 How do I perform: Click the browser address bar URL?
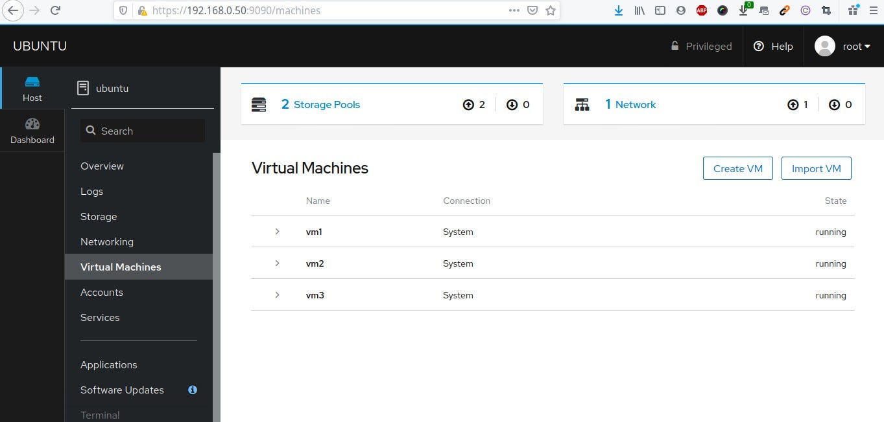click(236, 10)
